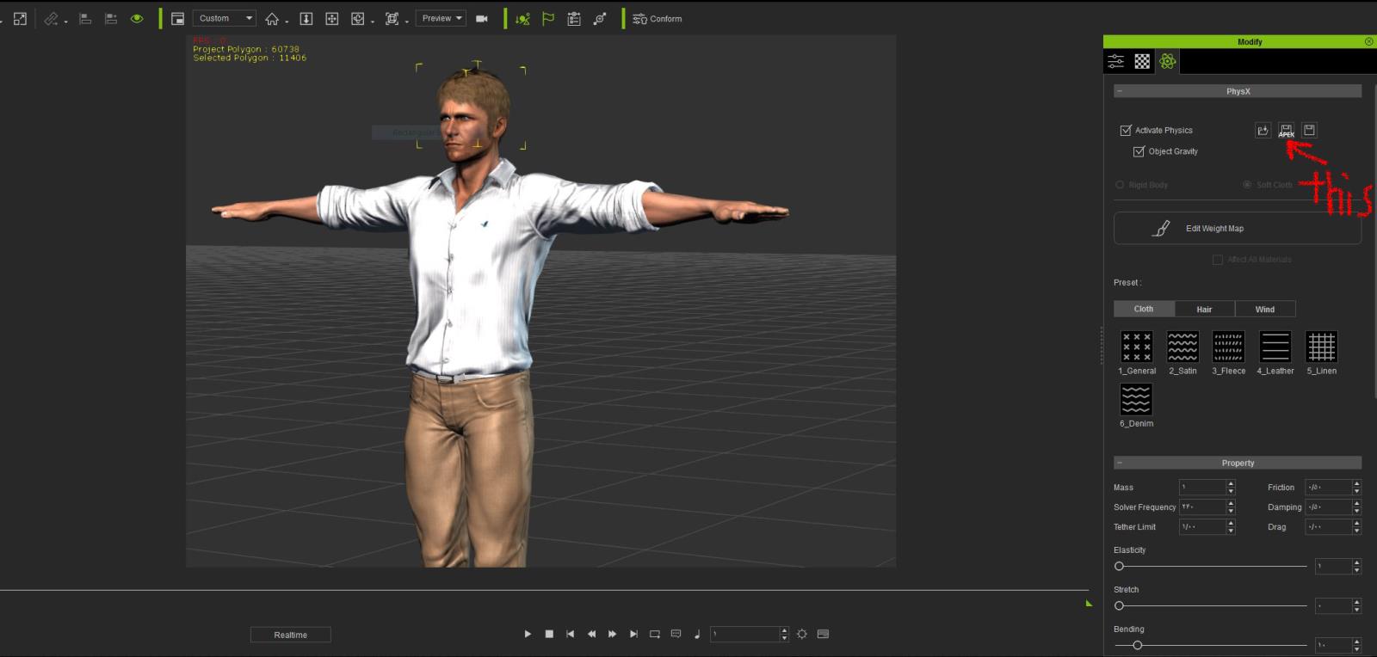
Task: Select the camera rotate orbit tool
Action: [x=358, y=18]
